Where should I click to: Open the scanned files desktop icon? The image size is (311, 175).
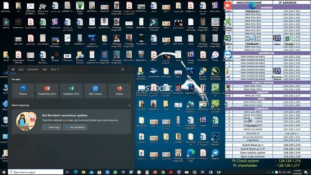pos(154,72)
